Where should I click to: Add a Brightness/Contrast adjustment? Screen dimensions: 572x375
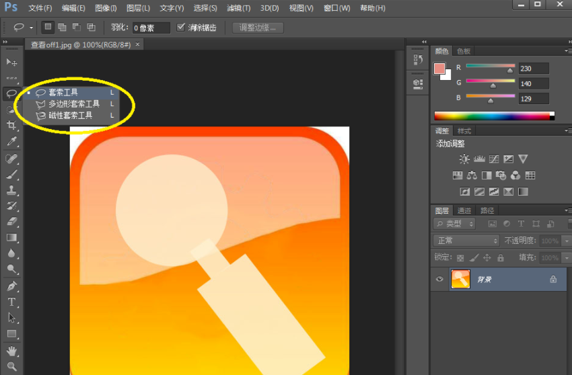[464, 159]
